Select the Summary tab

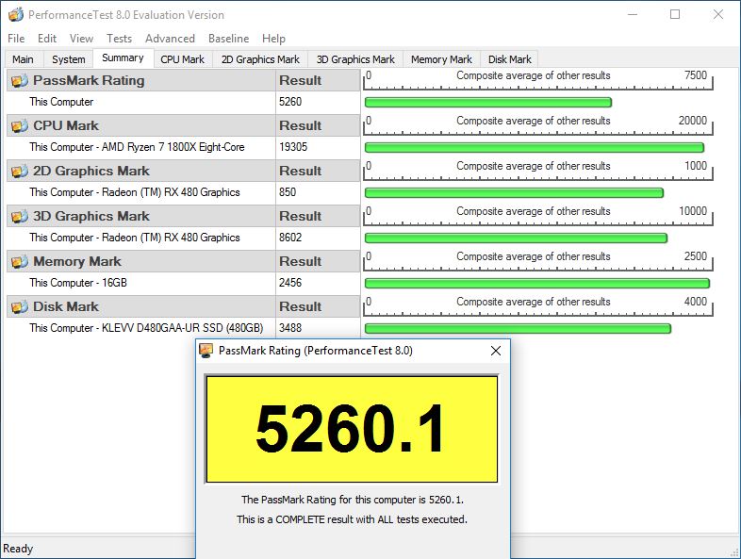123,58
